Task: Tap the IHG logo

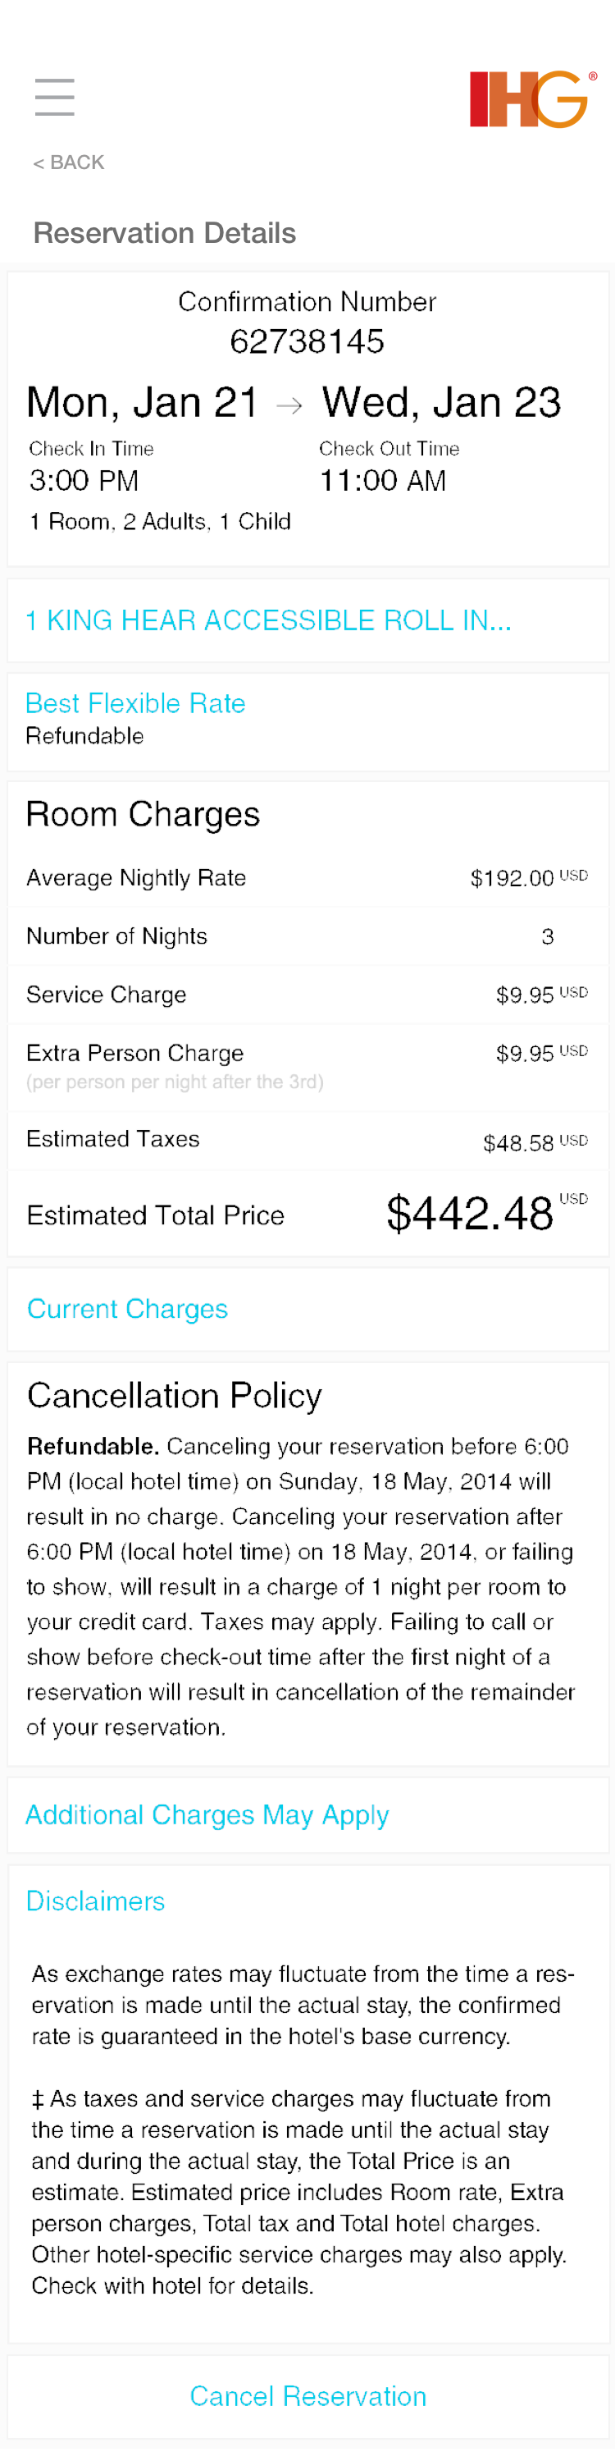Action: point(531,99)
